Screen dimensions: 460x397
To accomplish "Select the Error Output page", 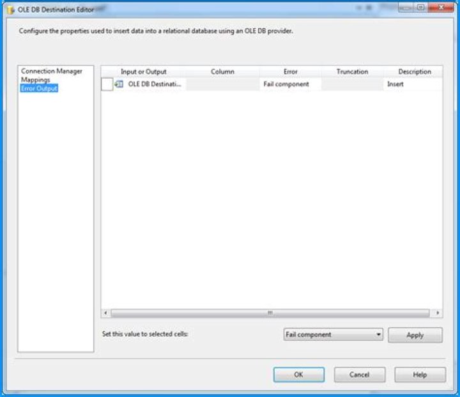I will click(x=39, y=88).
